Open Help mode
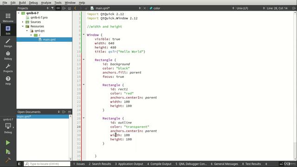Viewport: 297px width, 167px height. (8, 80)
